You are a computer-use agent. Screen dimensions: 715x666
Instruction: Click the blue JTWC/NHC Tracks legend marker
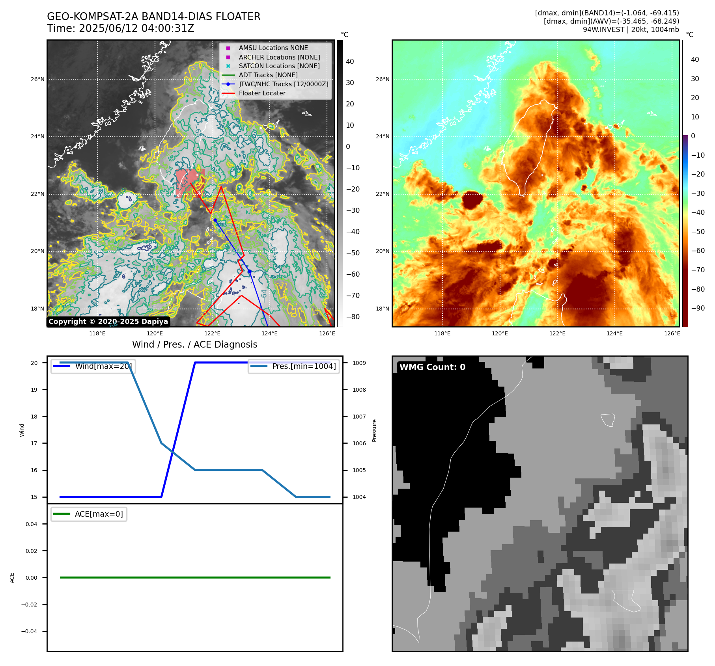(x=228, y=84)
